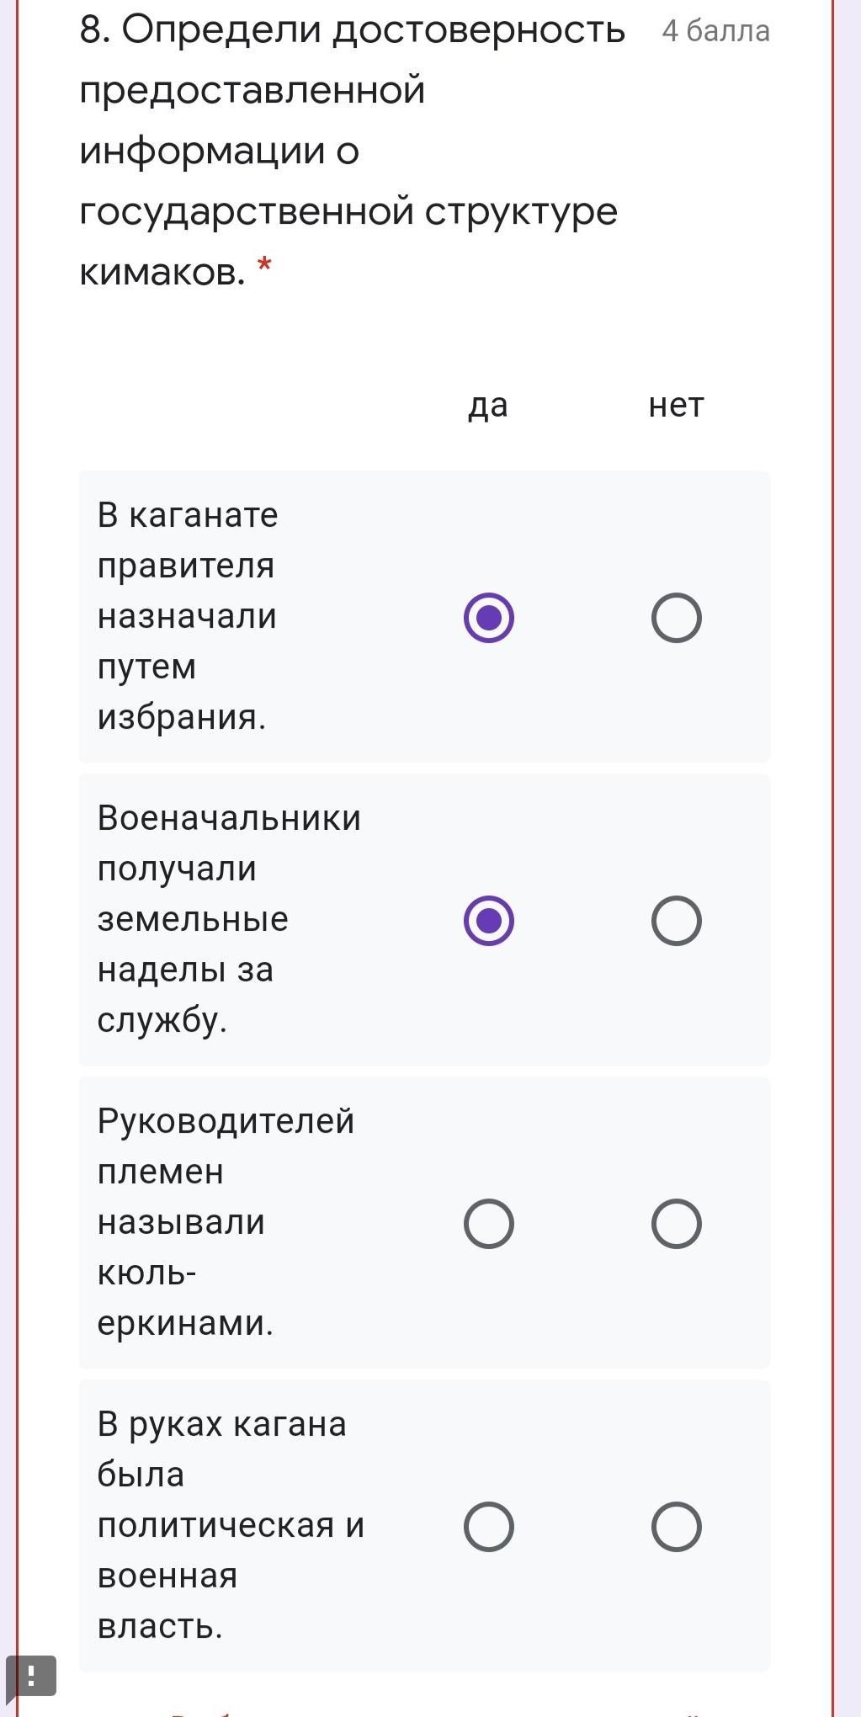Click the lavender page margin on the right

848,842
